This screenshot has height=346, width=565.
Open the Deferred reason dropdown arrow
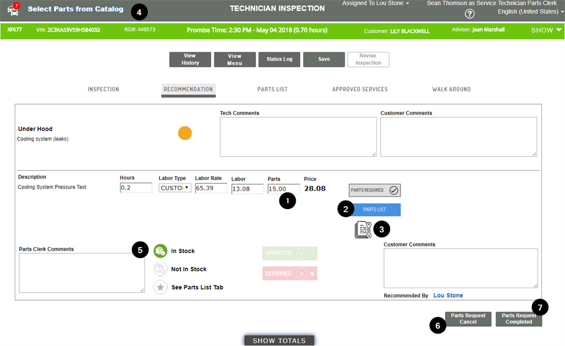[x=312, y=274]
